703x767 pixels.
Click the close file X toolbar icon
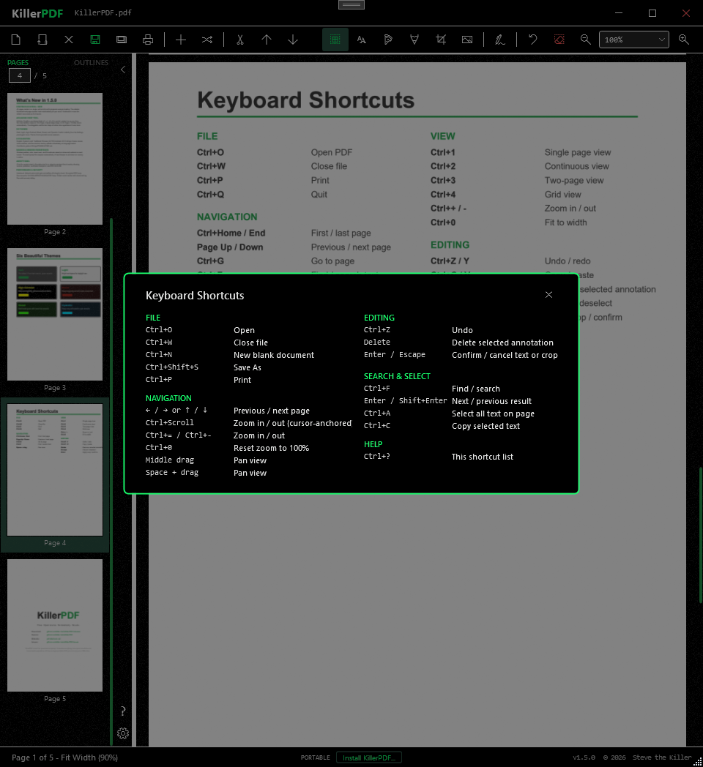[x=69, y=40]
